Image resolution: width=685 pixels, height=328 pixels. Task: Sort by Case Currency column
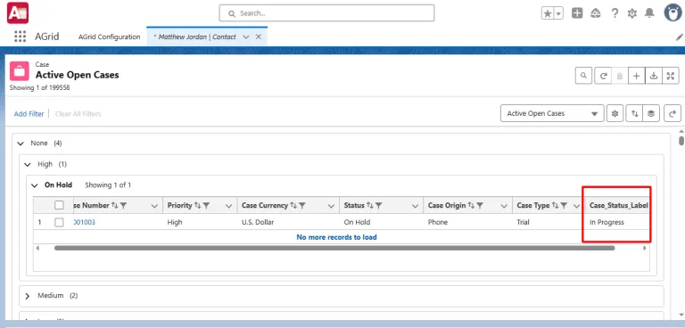click(293, 205)
